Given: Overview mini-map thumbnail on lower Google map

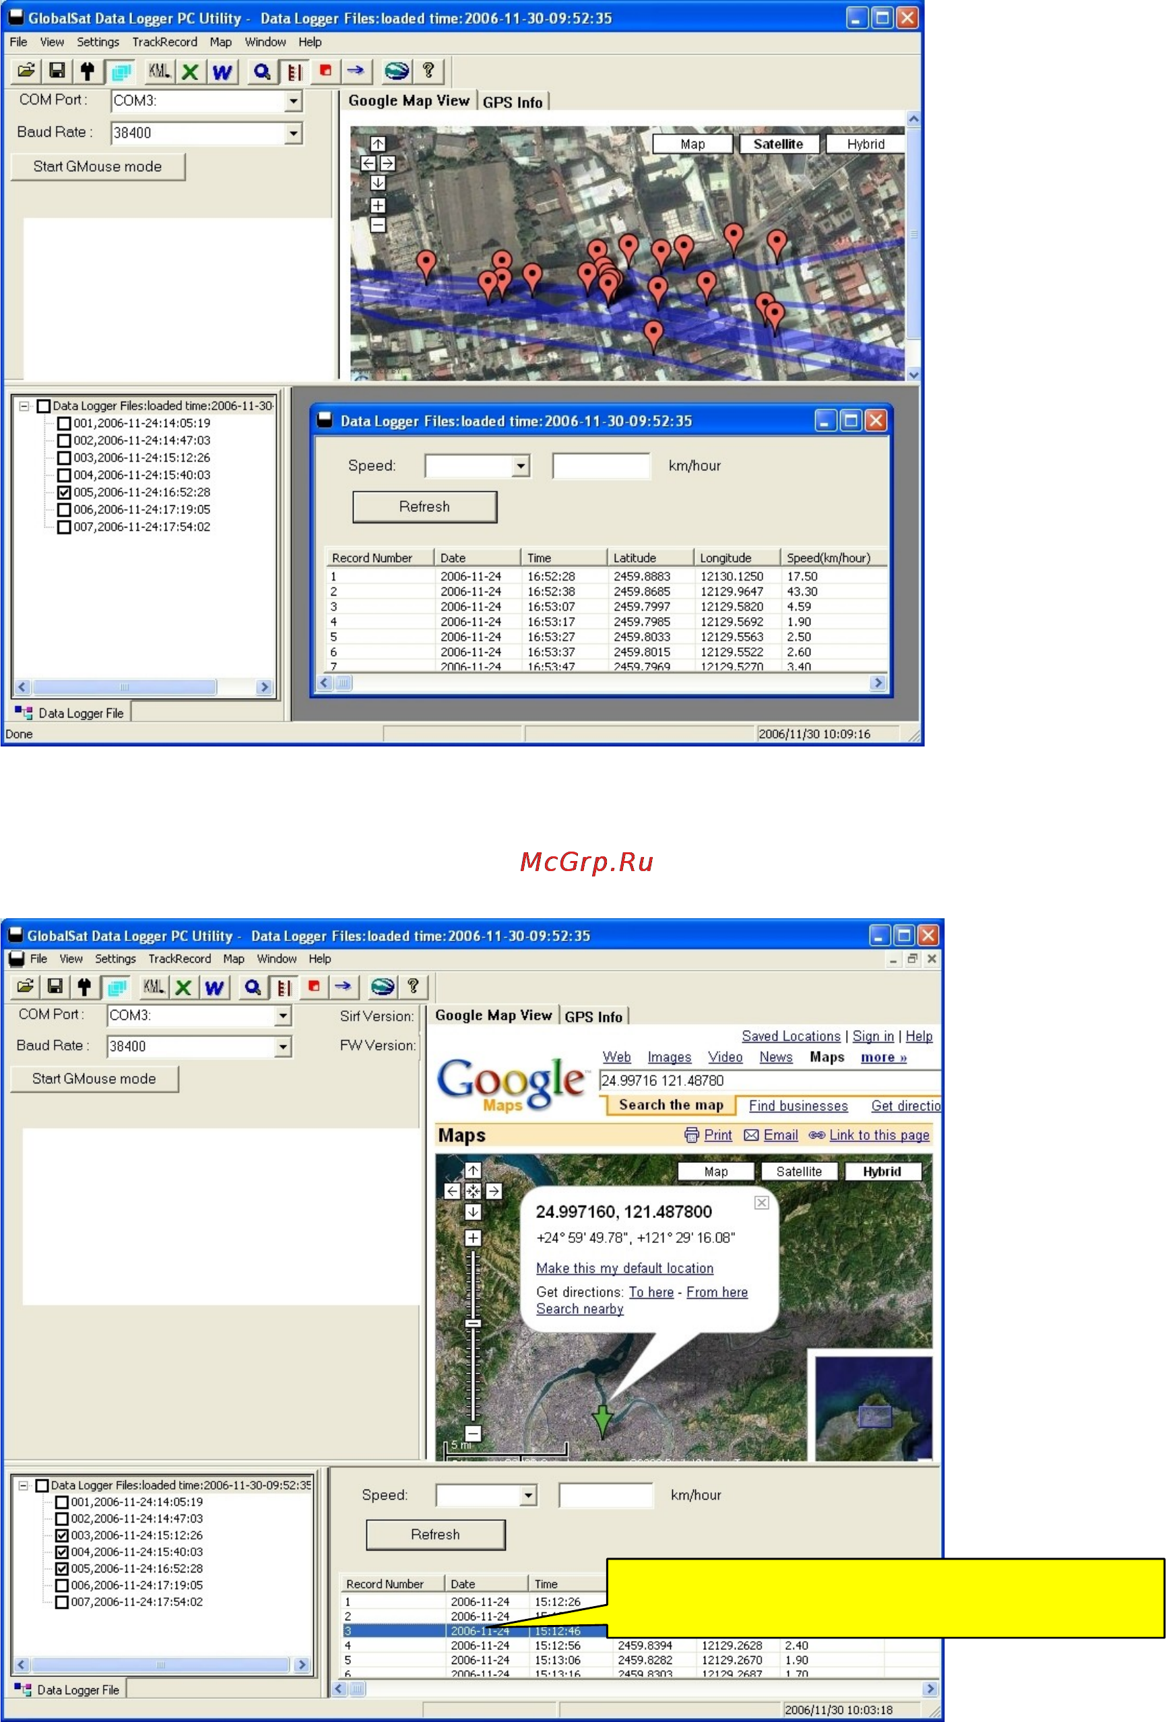Looking at the screenshot, I should [x=873, y=1408].
